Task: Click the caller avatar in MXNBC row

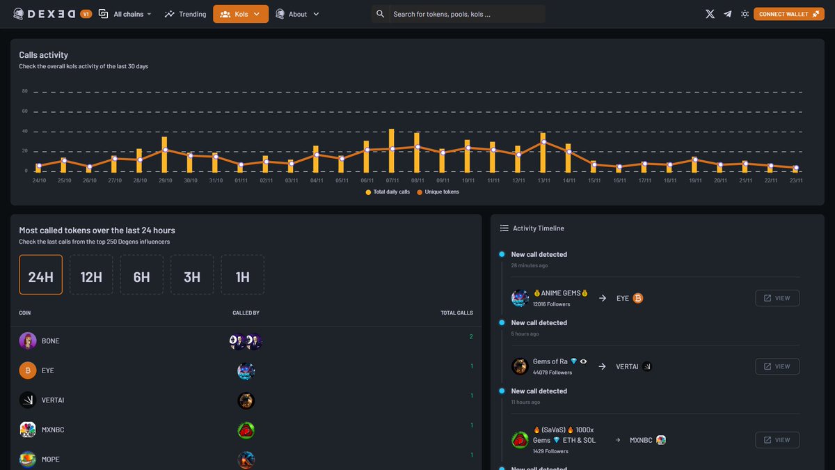Action: coord(246,430)
